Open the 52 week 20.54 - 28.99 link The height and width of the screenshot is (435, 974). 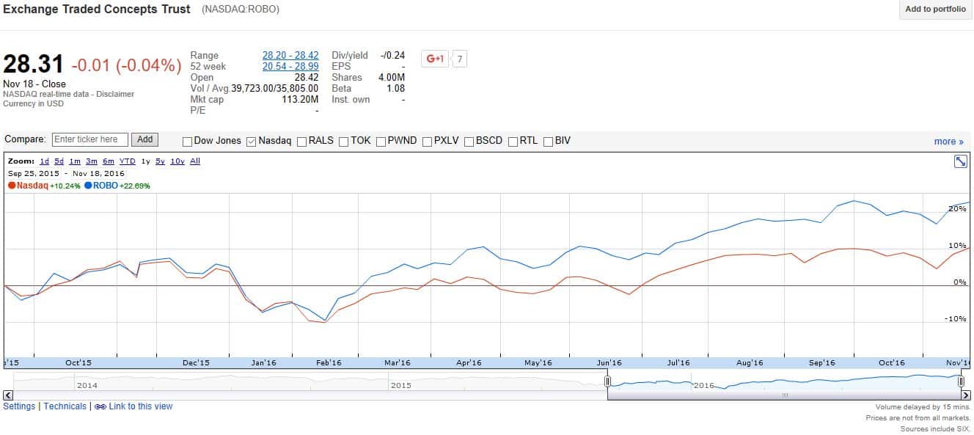click(x=290, y=67)
